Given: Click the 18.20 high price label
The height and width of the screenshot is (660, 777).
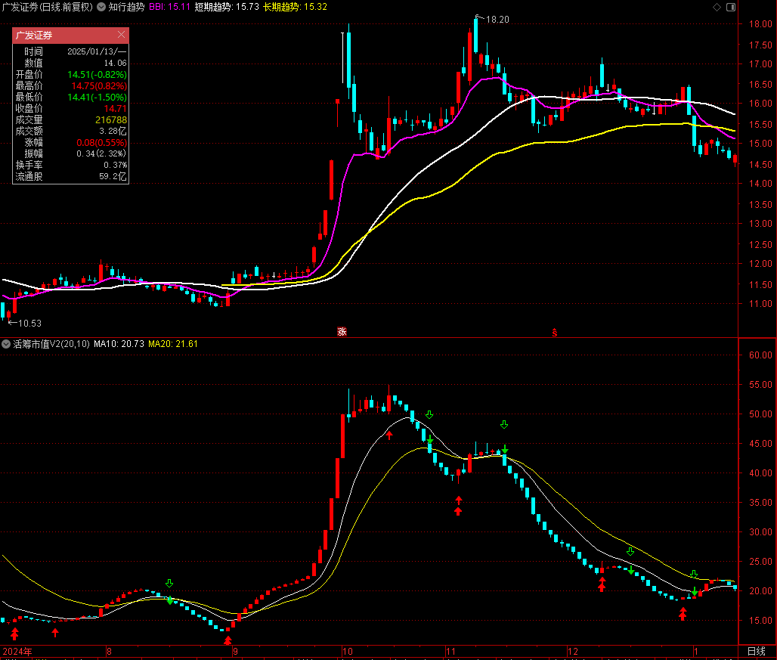Looking at the screenshot, I should [497, 20].
